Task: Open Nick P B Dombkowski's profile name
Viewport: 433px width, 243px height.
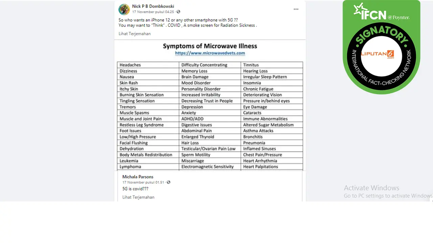Action: [153, 6]
